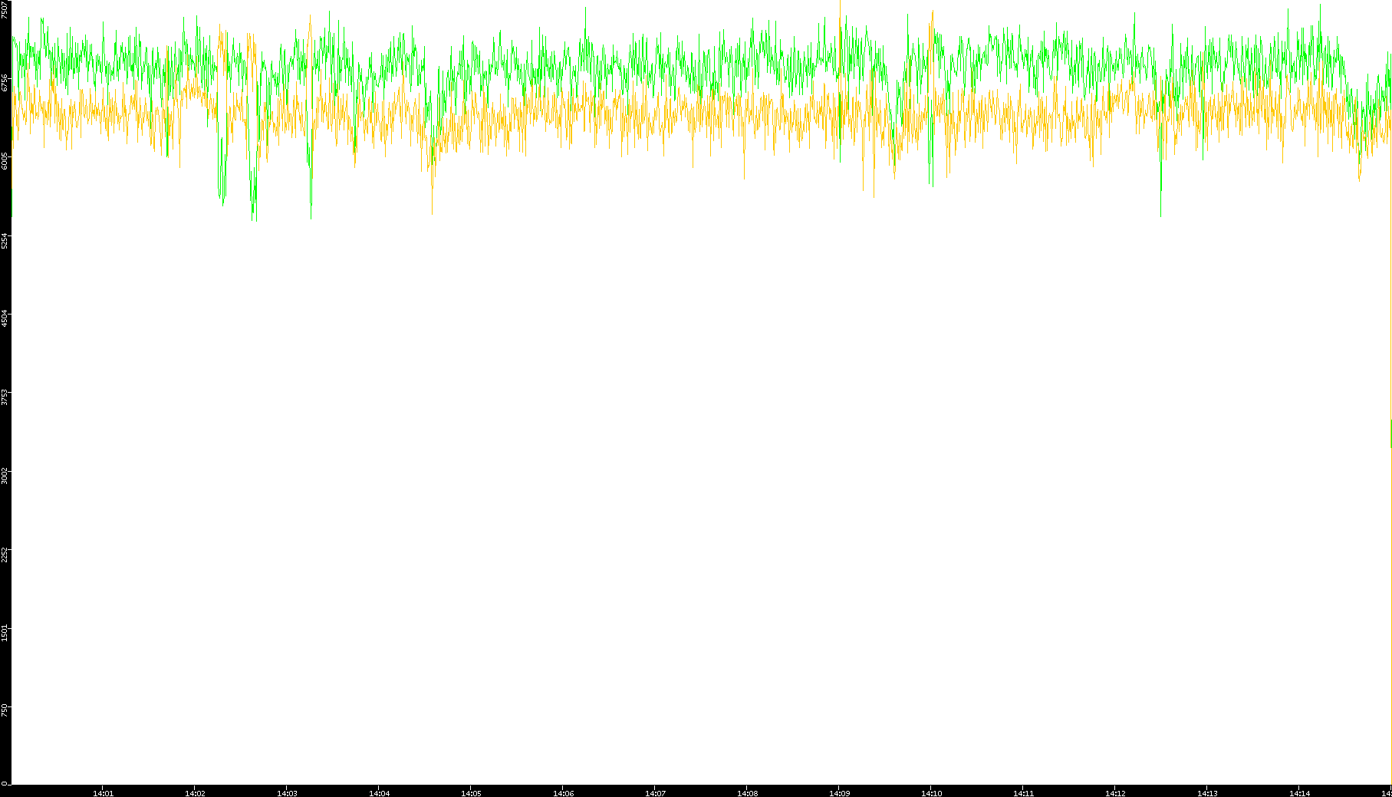Select the 14:07 time axis label
The image size is (1392, 797).
(655, 793)
